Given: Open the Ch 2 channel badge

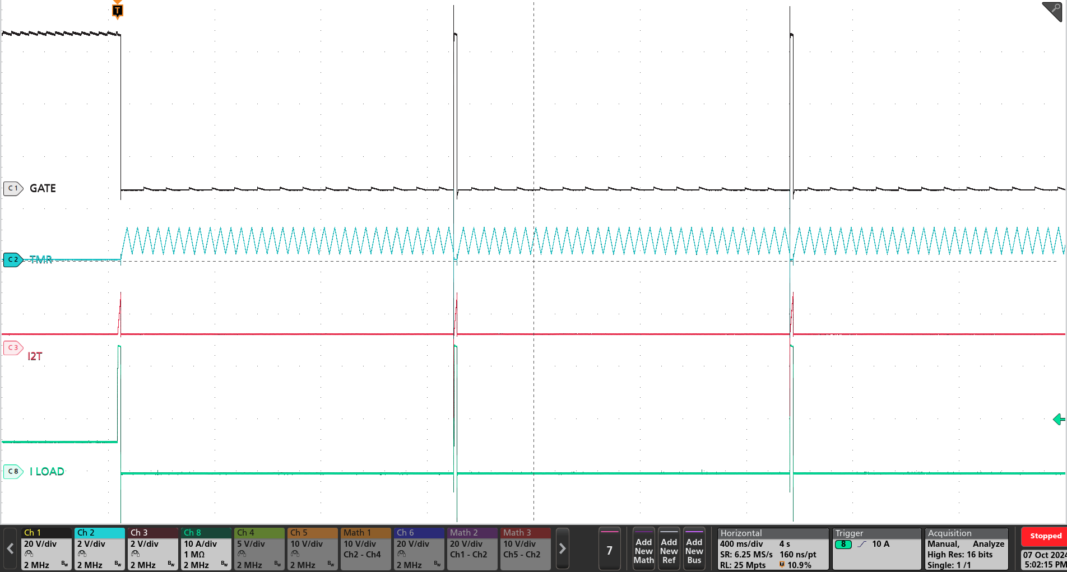Looking at the screenshot, I should 99,549.
